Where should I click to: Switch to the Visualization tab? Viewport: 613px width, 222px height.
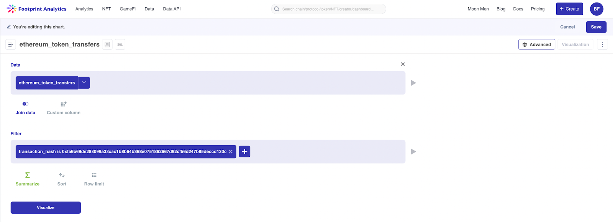pos(575,44)
